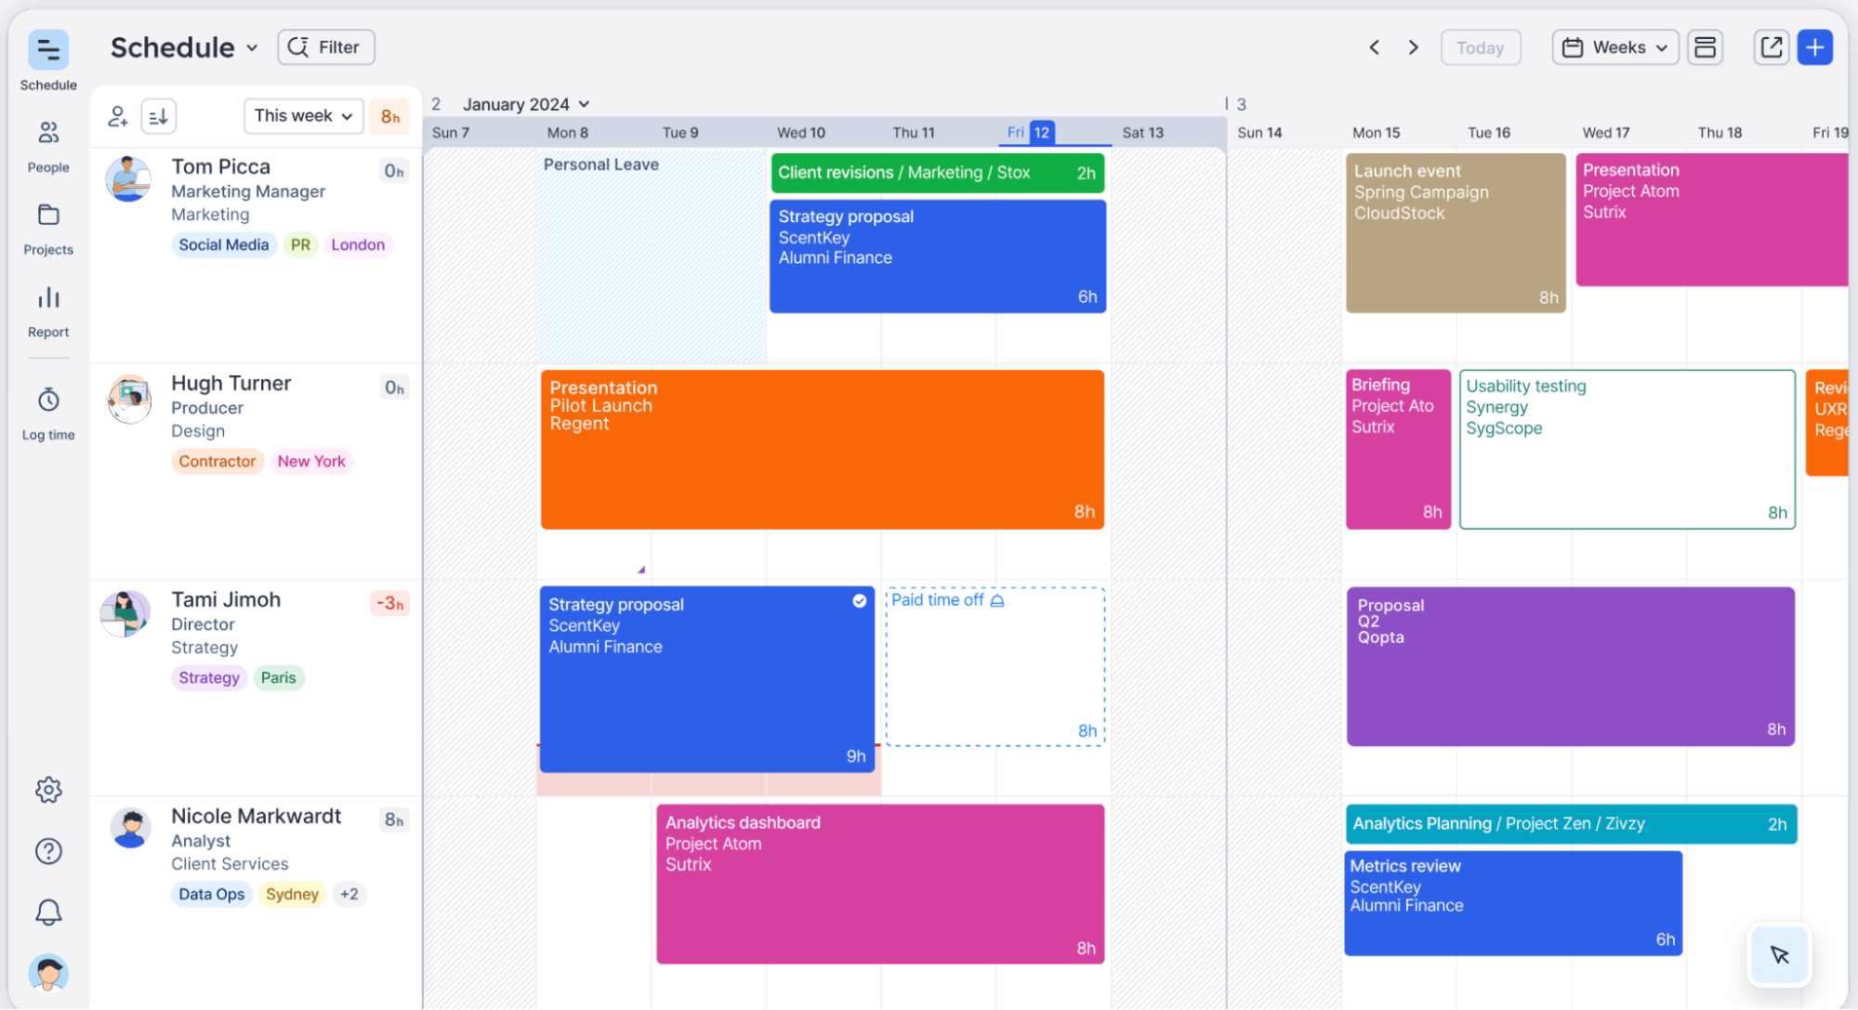Click the blue plus add button
Viewport: 1858px width, 1010px height.
[1814, 47]
